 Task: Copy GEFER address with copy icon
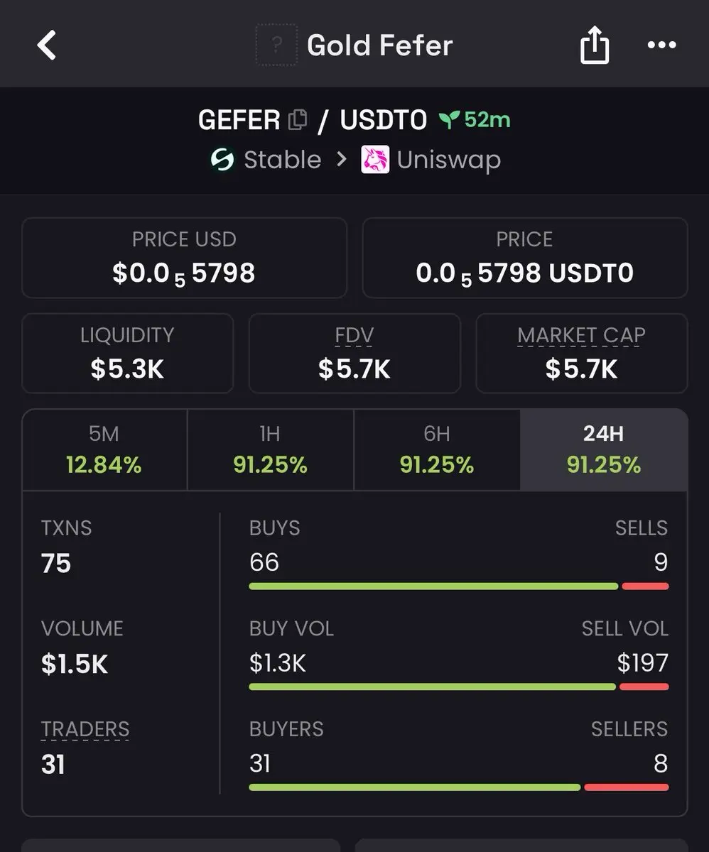point(298,120)
